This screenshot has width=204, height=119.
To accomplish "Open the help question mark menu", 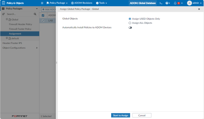I will click(x=168, y=3).
